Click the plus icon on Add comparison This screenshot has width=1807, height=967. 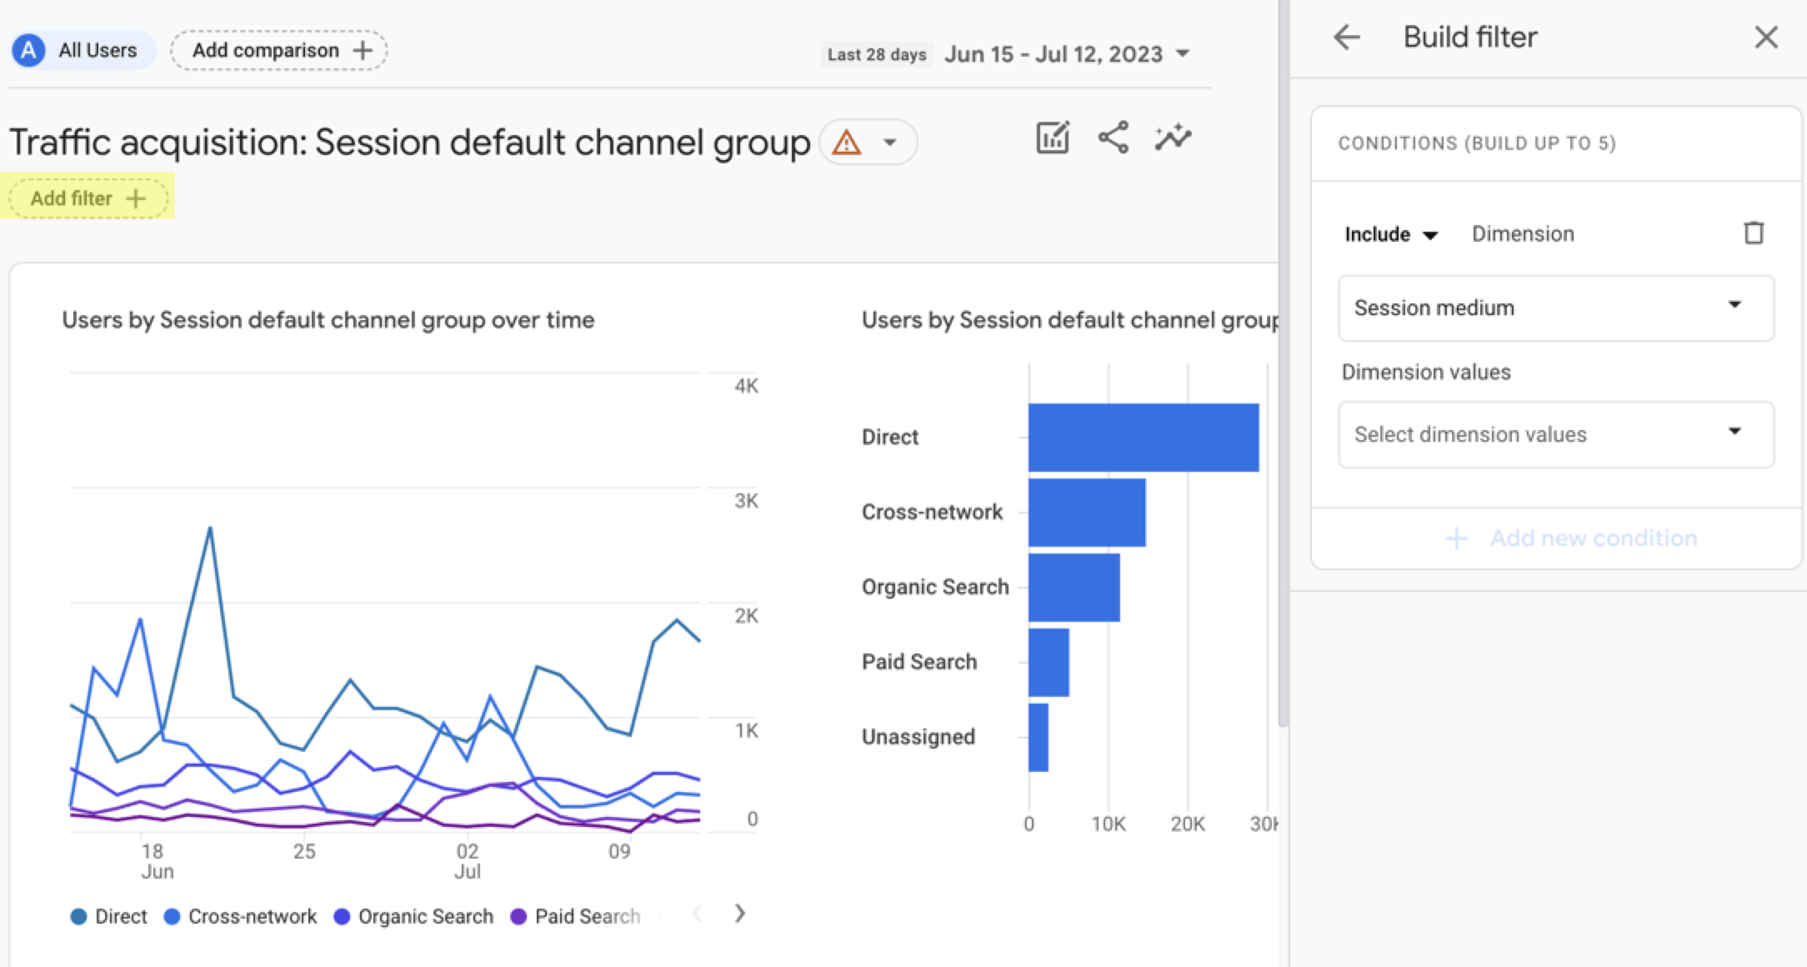click(x=363, y=51)
